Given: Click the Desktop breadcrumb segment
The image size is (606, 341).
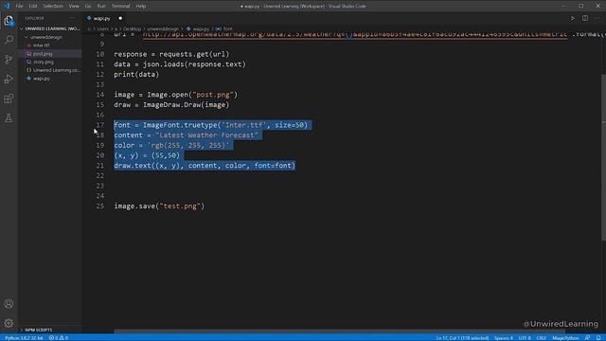Looking at the screenshot, I should pos(133,29).
